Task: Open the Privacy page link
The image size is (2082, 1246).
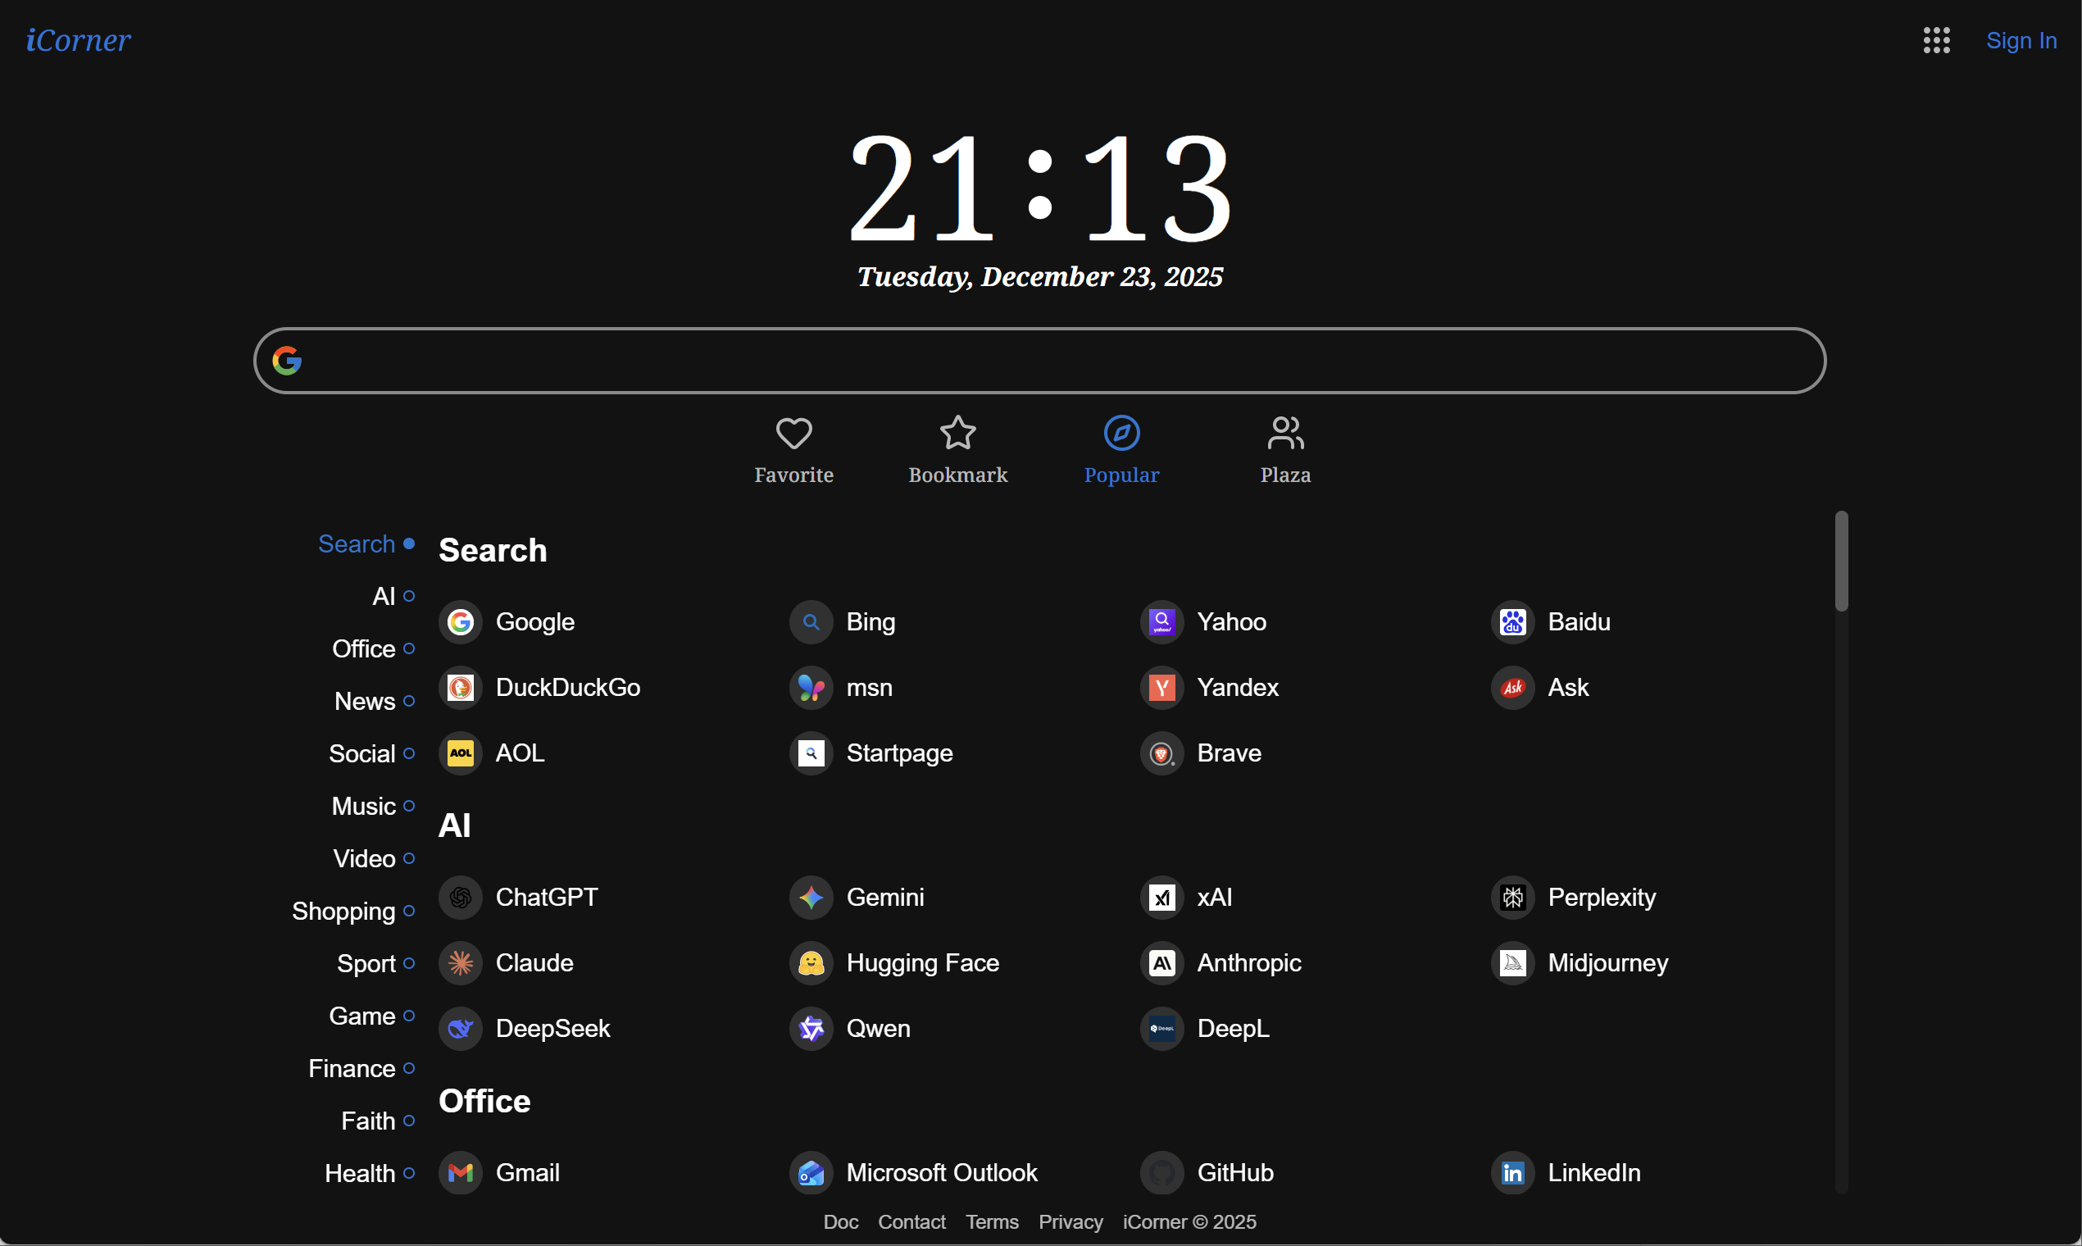Action: click(x=1070, y=1222)
